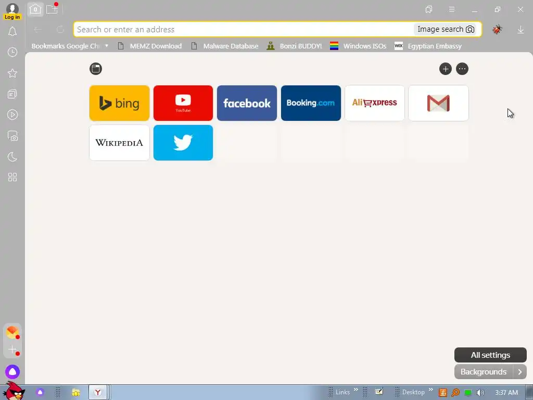Open Malware Database bookmark

[225, 46]
